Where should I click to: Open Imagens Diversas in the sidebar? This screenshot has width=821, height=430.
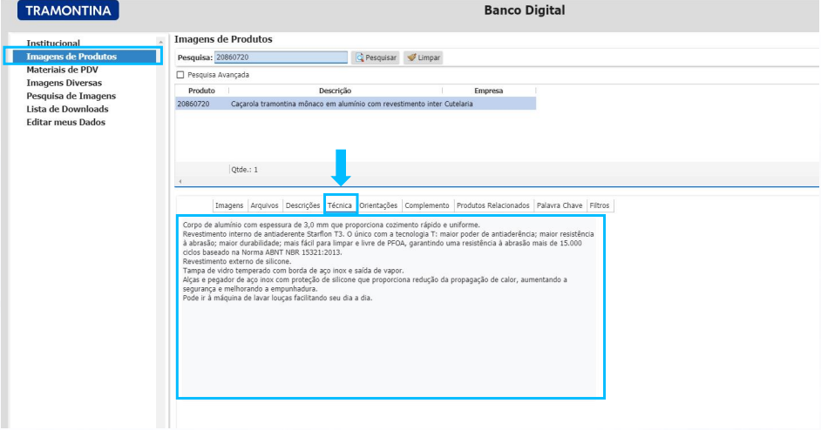pos(64,83)
